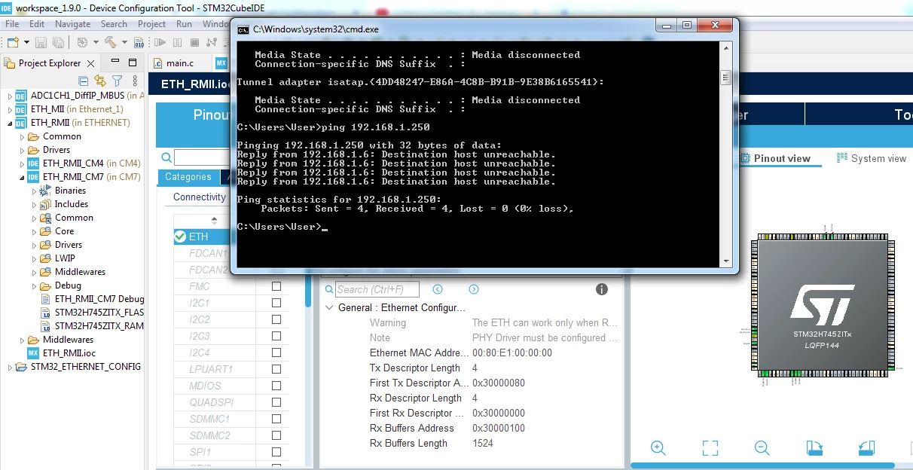The height and width of the screenshot is (470, 913).
Task: Minimize the Project Explorer view
Action: pyautogui.click(x=115, y=61)
